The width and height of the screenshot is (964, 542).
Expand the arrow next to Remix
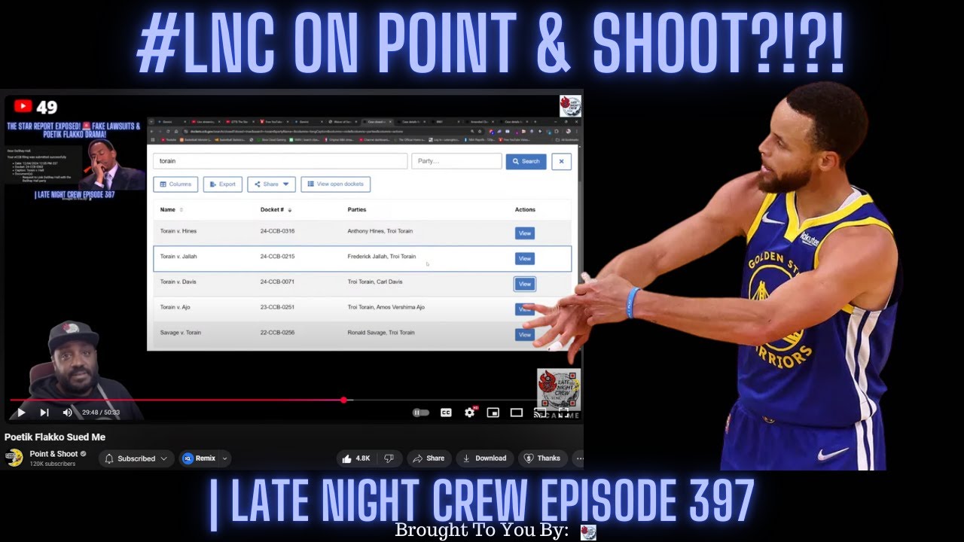(x=224, y=458)
